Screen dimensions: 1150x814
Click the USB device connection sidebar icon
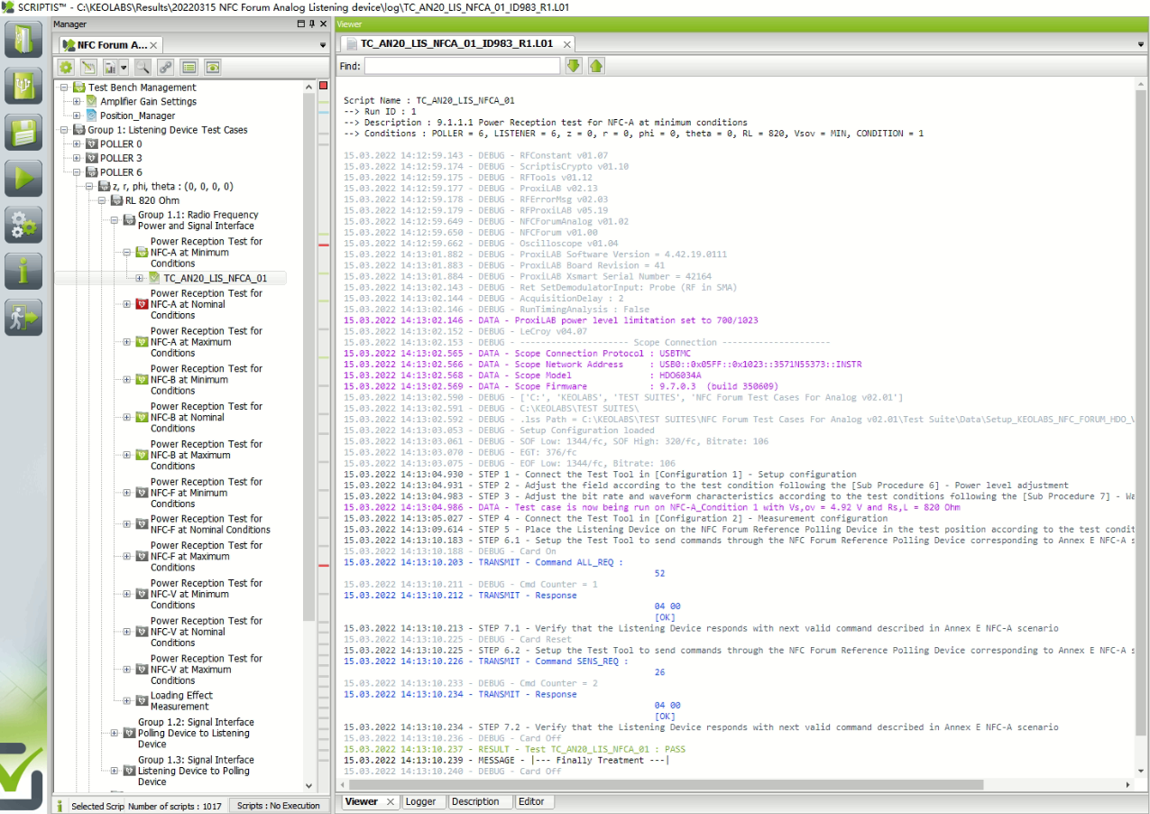coord(23,86)
